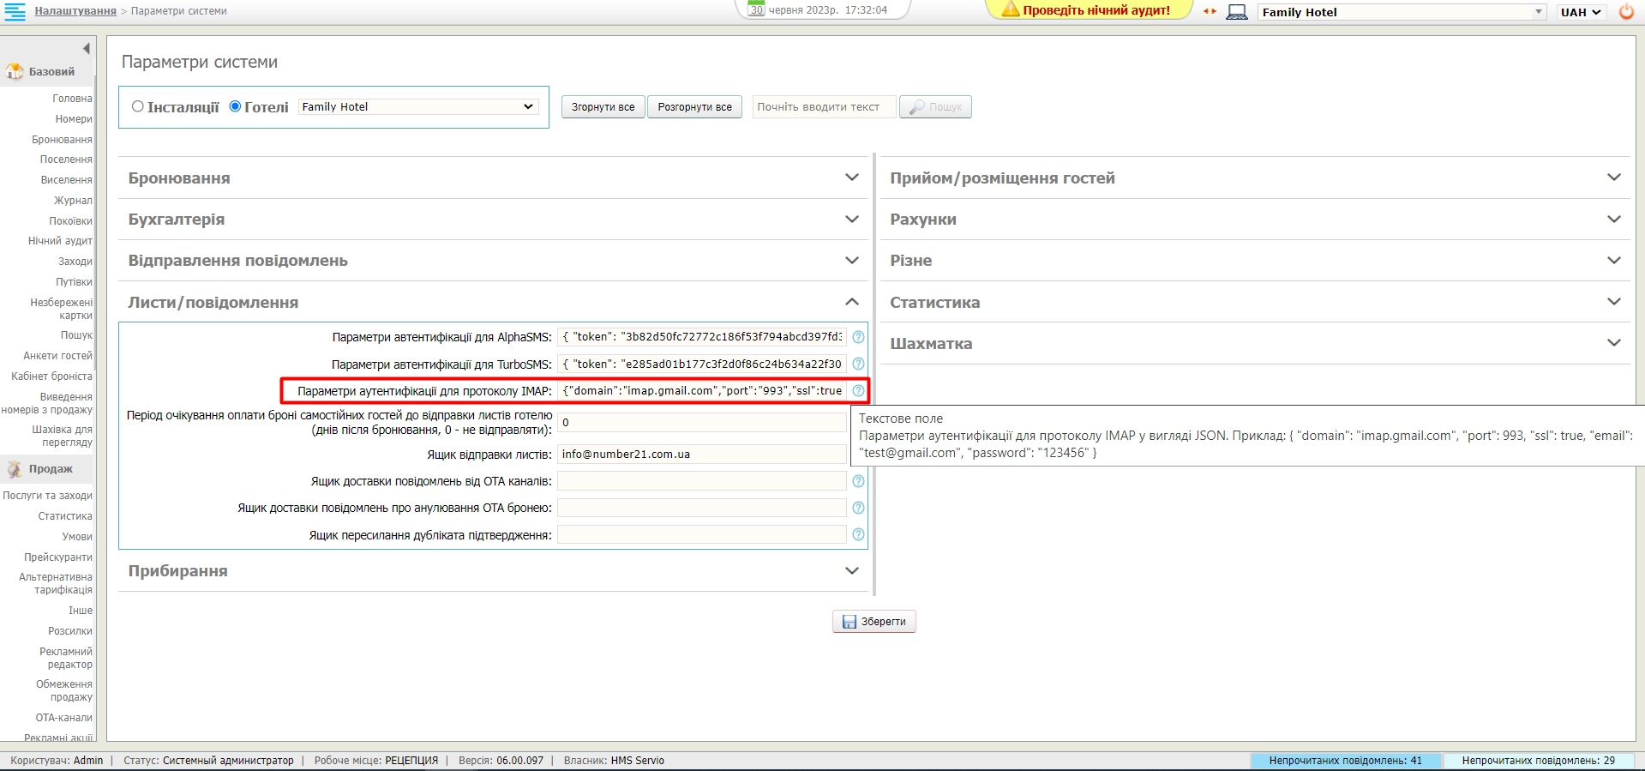The width and height of the screenshot is (1645, 771).
Task: Select the Готелі radio button
Action: [x=235, y=106]
